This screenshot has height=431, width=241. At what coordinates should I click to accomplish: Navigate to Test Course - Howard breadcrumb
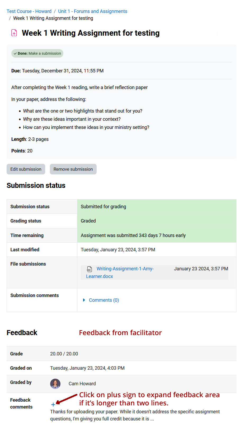29,11
